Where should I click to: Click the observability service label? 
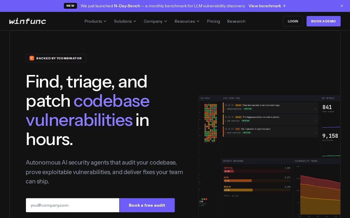234,109
